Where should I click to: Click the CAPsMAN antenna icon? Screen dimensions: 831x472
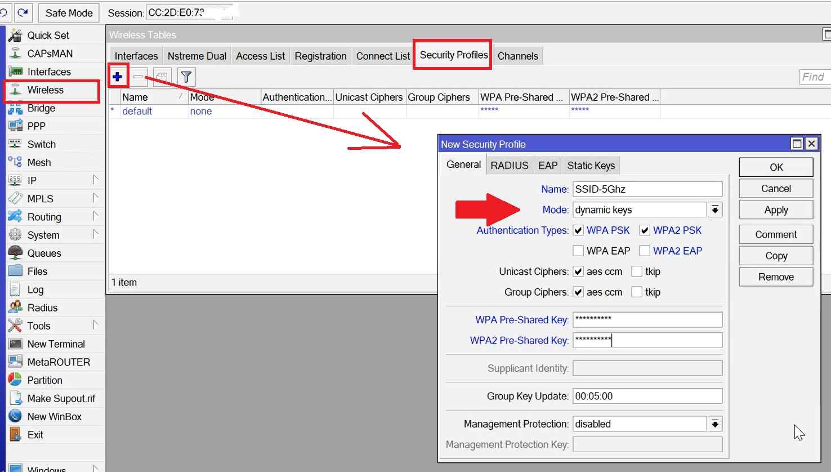15,54
